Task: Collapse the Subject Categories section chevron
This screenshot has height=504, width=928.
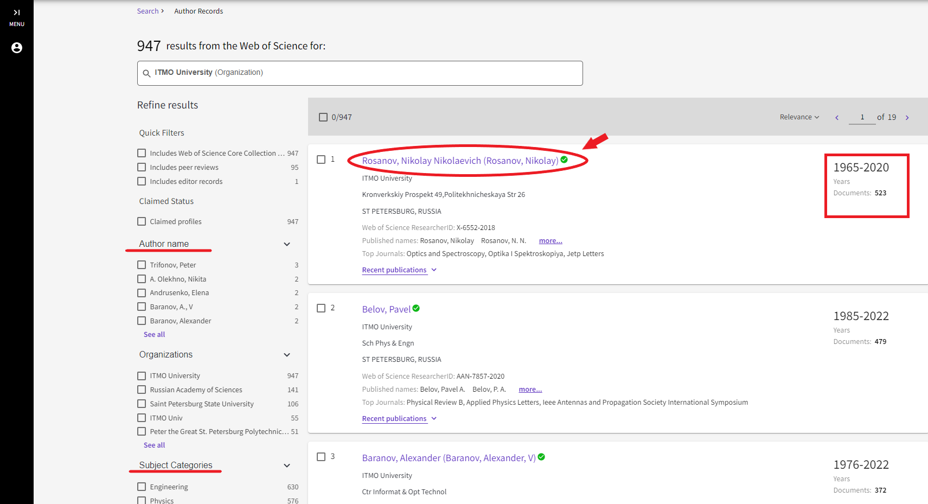Action: (x=287, y=465)
